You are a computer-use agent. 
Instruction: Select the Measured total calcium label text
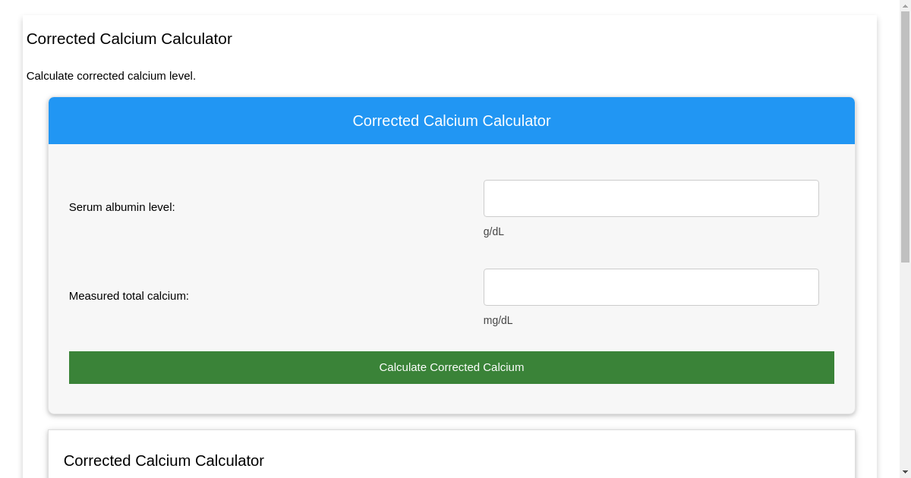[129, 296]
